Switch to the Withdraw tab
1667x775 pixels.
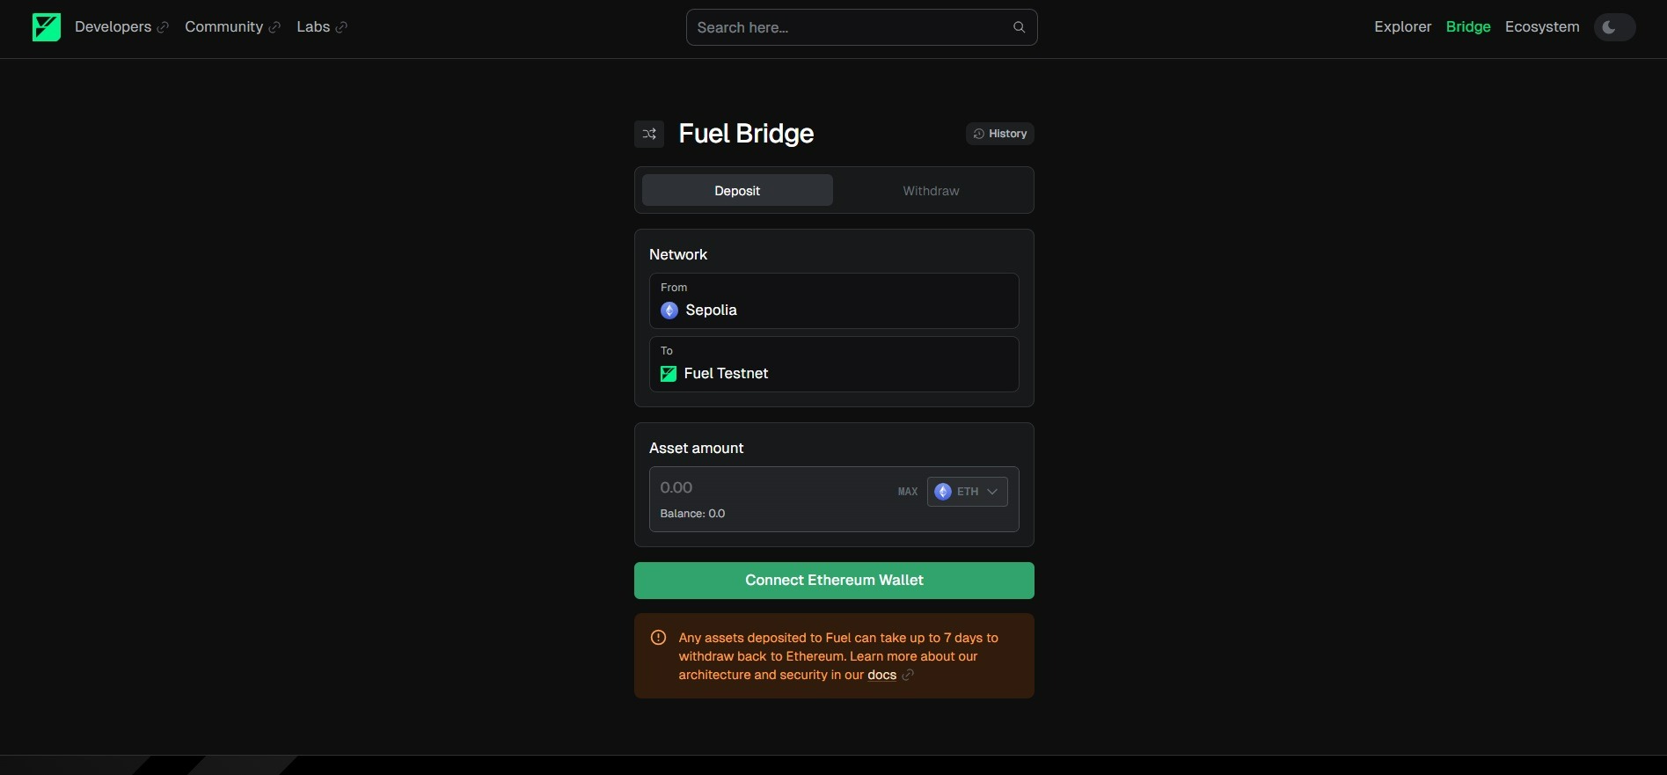[x=931, y=191]
